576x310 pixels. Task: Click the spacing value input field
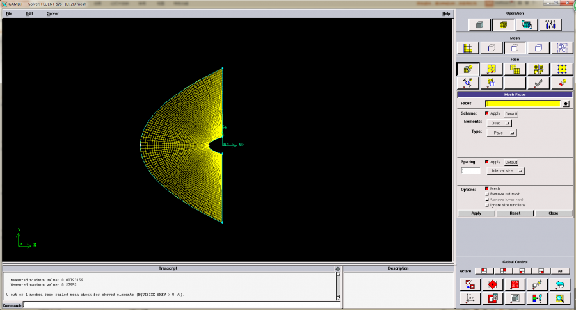tap(470, 170)
